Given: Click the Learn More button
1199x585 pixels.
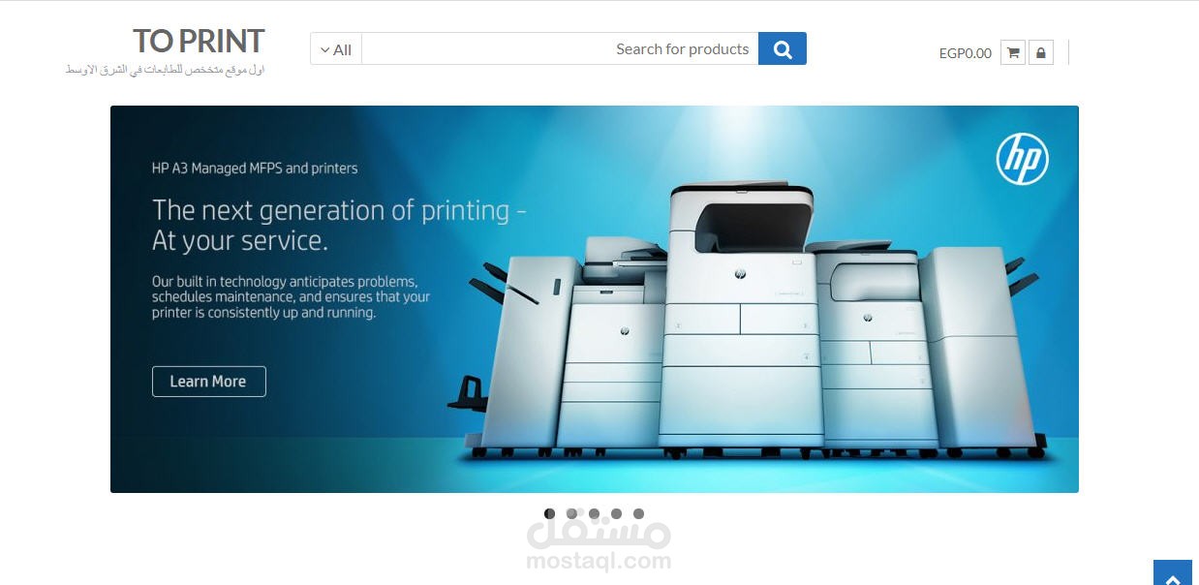Looking at the screenshot, I should [x=208, y=382].
